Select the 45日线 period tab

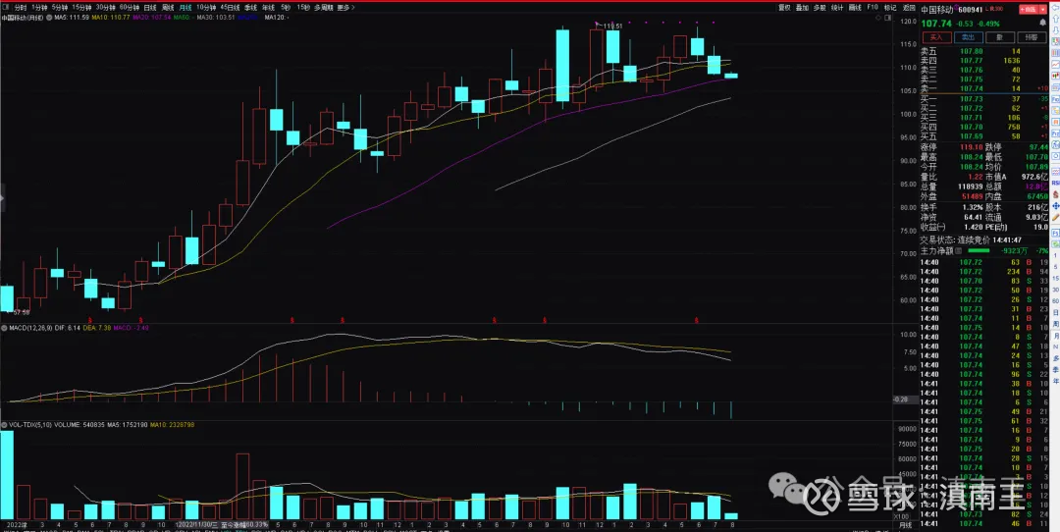click(230, 8)
